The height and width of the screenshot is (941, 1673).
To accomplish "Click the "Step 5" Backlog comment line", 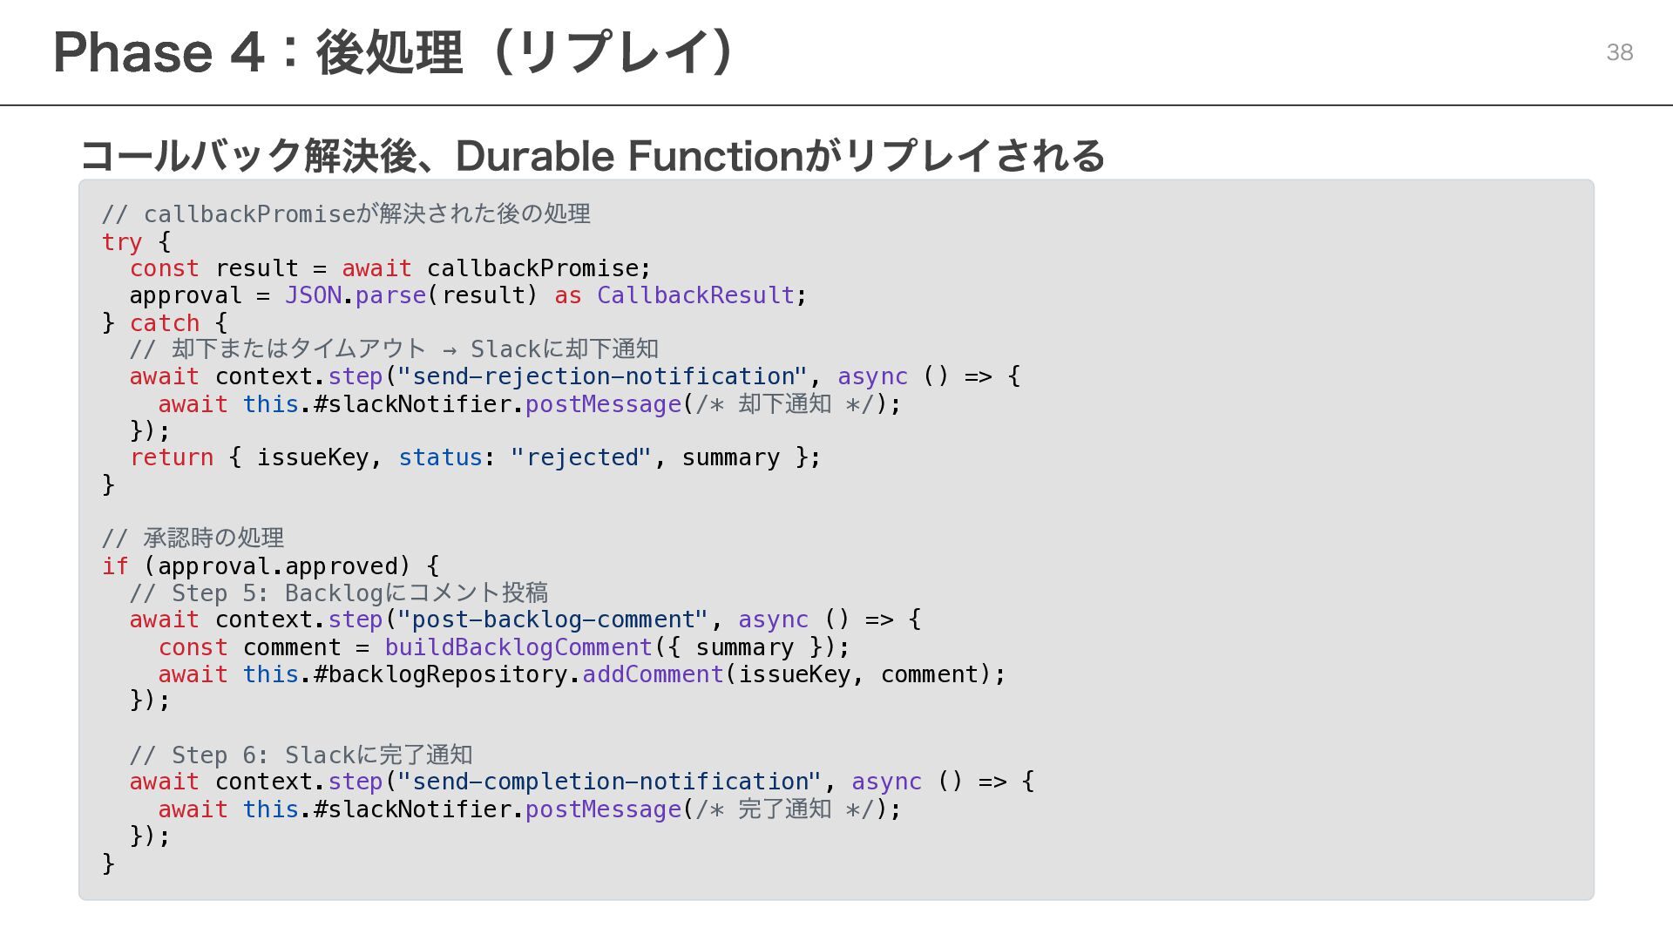I will tap(338, 593).
